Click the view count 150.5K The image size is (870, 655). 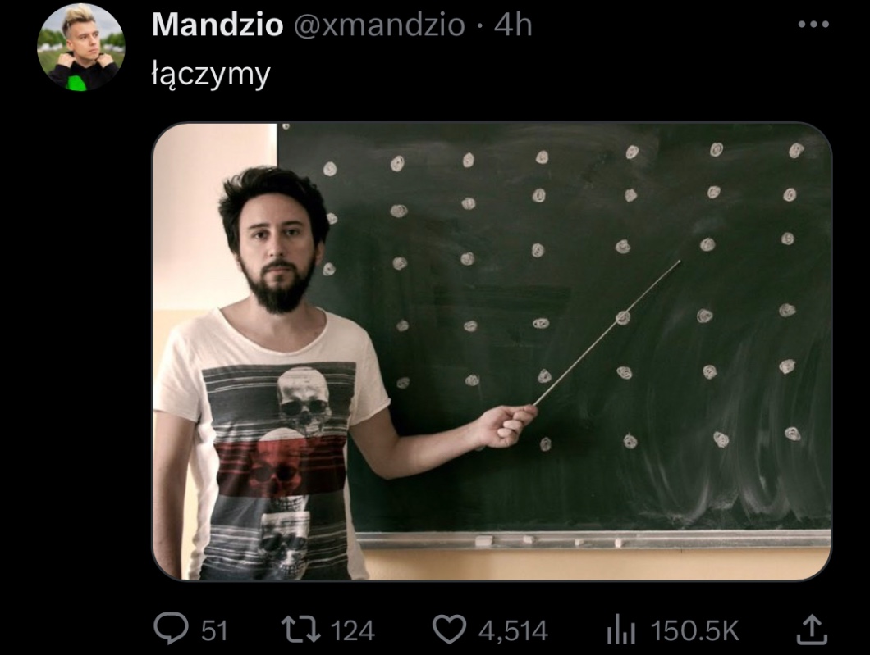694,630
